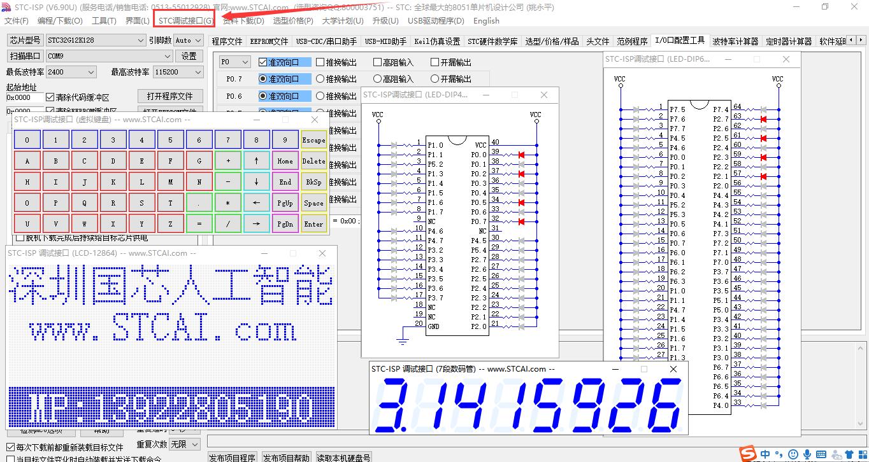Click the 设置 button

[x=189, y=56]
